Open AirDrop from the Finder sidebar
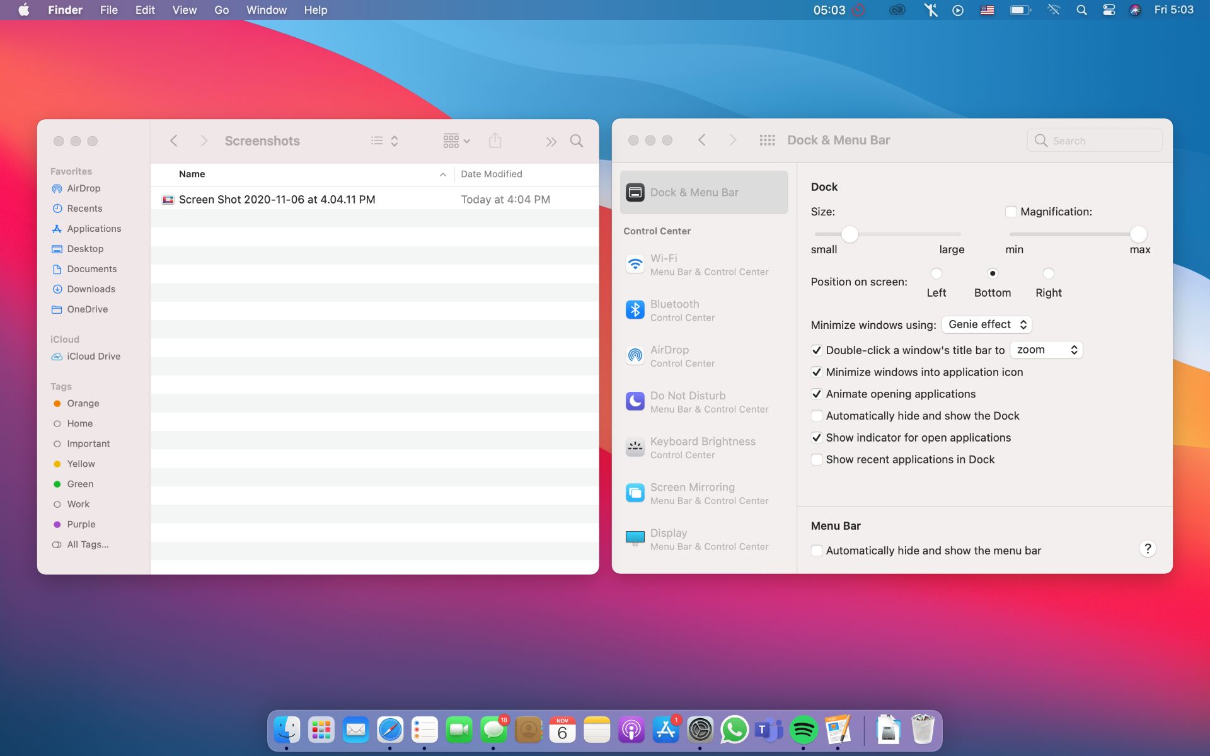 point(84,188)
